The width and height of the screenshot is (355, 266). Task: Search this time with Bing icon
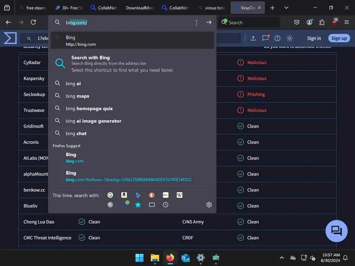click(138, 195)
